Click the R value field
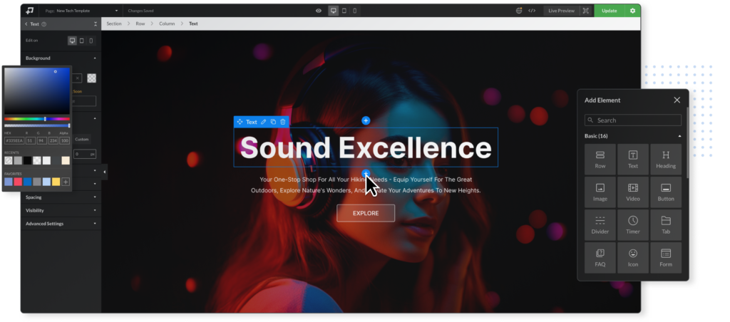The width and height of the screenshot is (730, 322). [x=30, y=140]
